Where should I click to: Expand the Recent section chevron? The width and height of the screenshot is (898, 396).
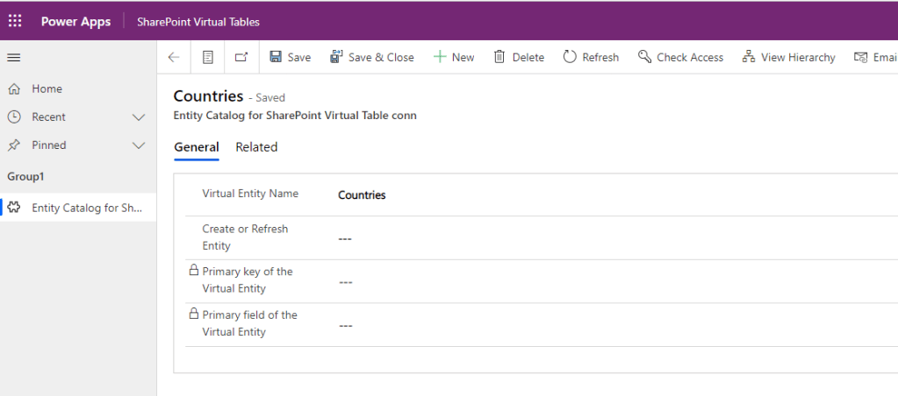pos(139,117)
